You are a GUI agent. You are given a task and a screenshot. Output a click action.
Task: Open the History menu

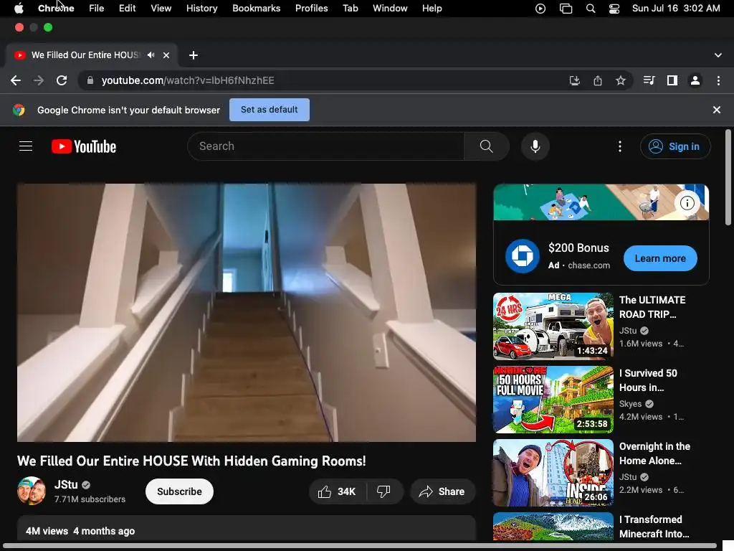[201, 9]
